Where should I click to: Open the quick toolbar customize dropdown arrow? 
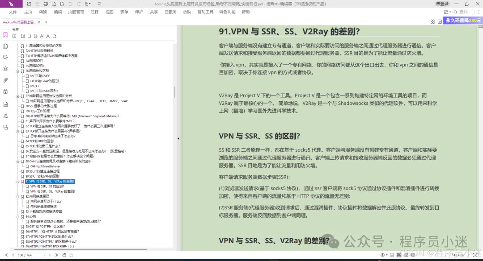coord(99,4)
